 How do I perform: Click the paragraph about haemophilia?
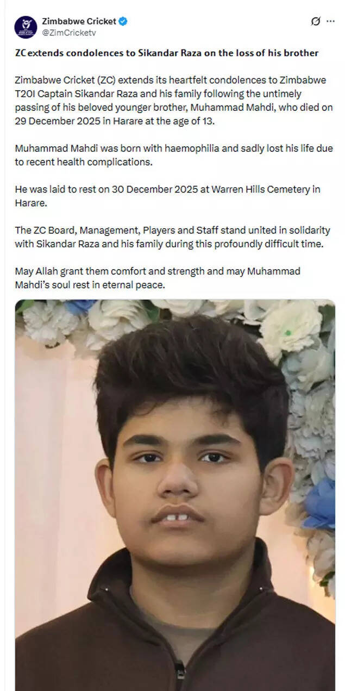coord(174,155)
